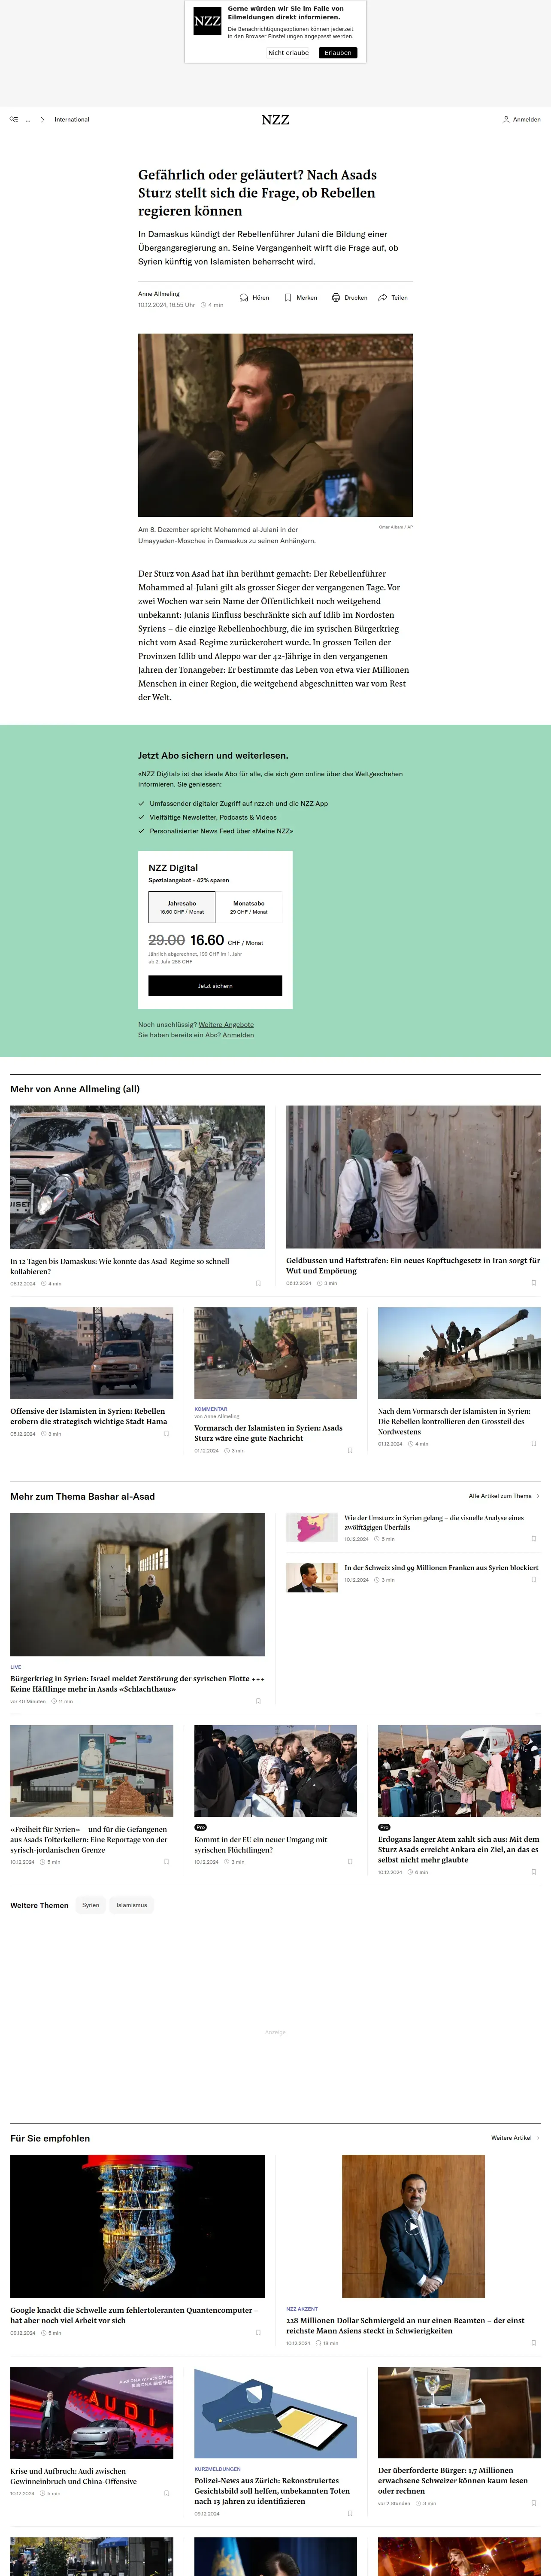Bookmark Google Quantencomputer article
This screenshot has height=2576, width=551.
[x=258, y=2332]
